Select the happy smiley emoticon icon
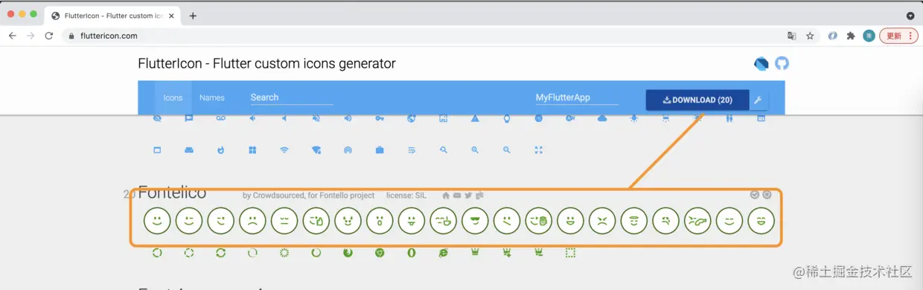923x290 pixels. pos(157,221)
